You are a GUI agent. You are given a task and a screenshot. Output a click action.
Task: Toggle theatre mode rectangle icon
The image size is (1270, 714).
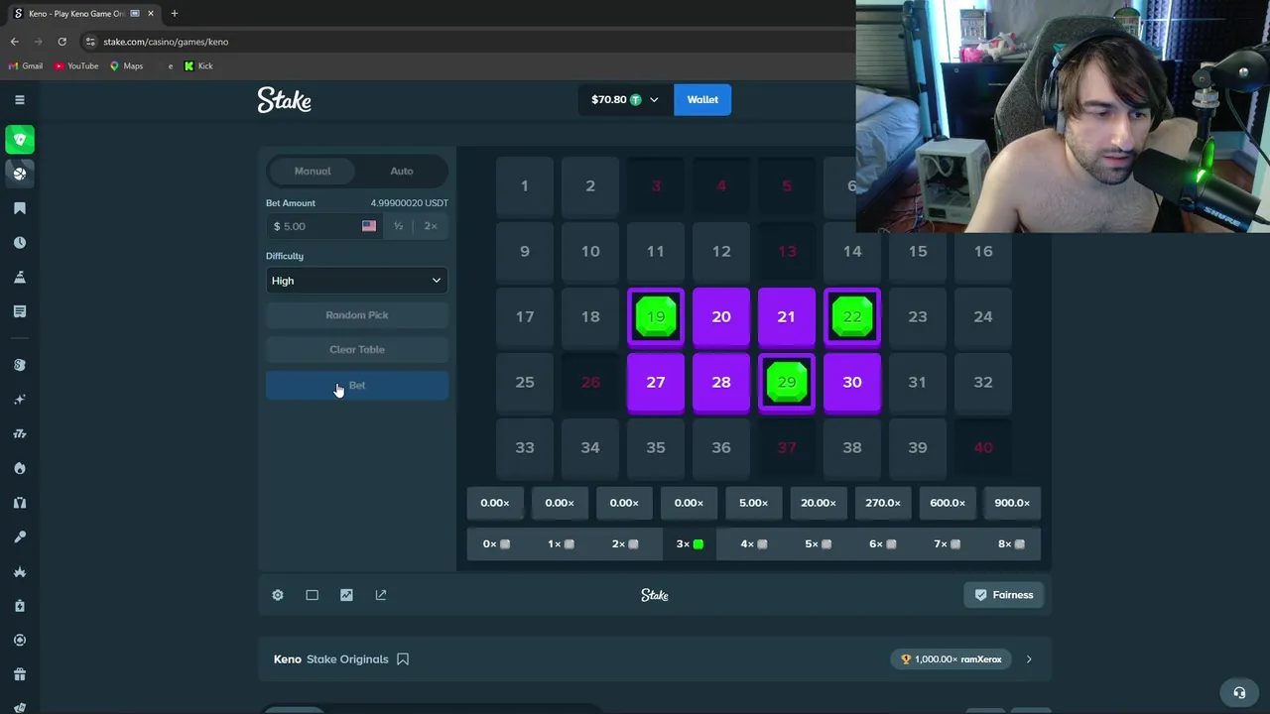(312, 595)
